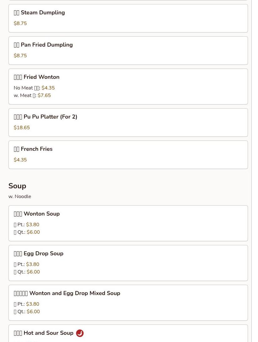
Task: Open the Wonton Soup menu item
Action: pyautogui.click(x=128, y=223)
